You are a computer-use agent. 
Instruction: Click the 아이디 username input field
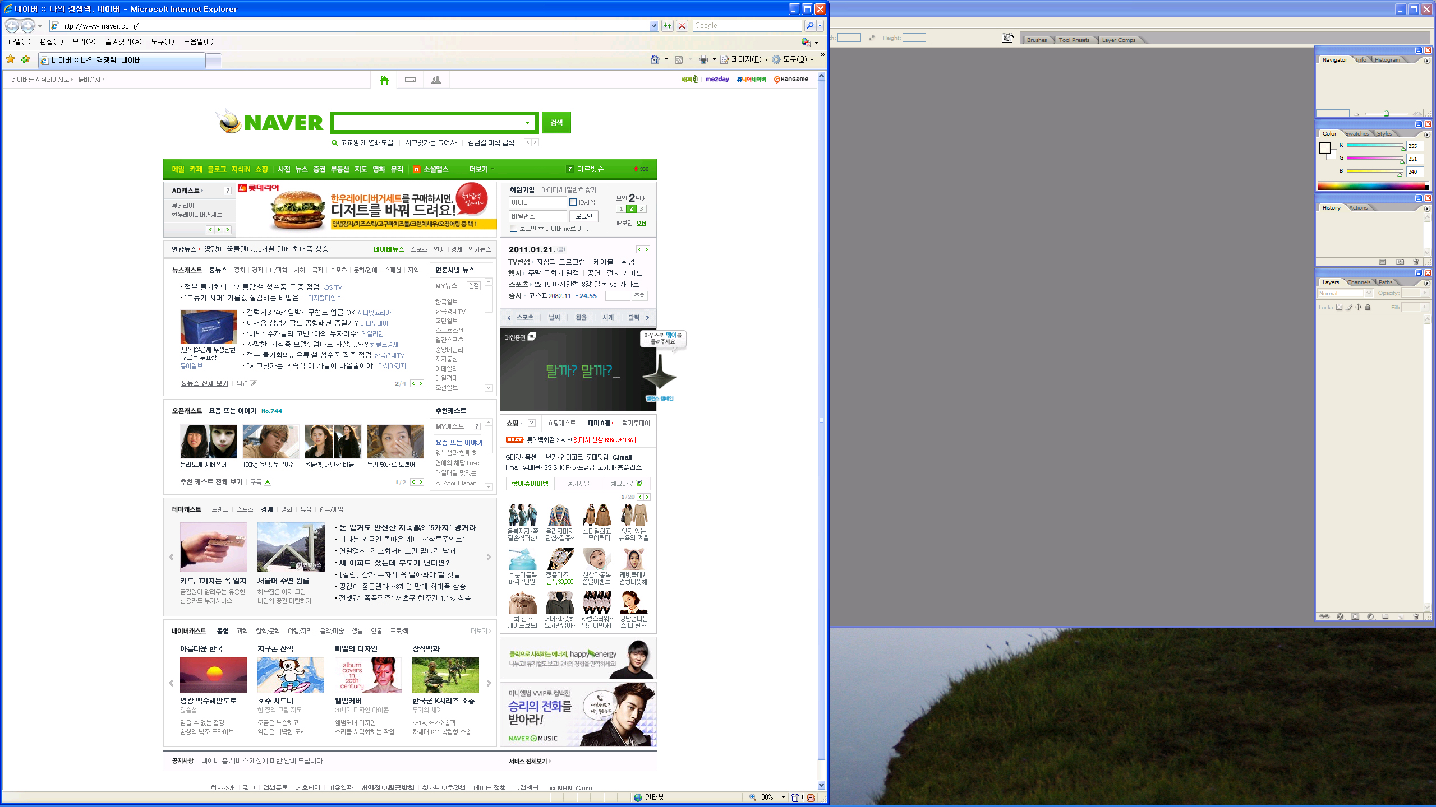pyautogui.click(x=537, y=202)
